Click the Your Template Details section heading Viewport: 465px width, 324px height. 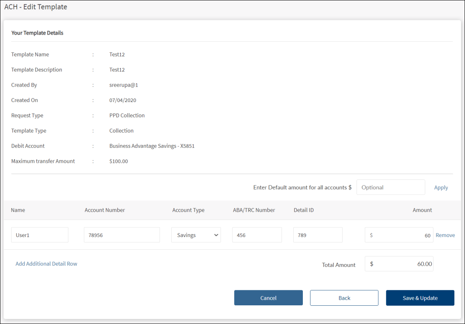coord(37,33)
